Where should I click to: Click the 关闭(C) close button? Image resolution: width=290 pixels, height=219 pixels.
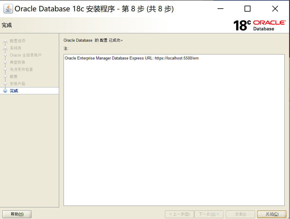[272, 214]
